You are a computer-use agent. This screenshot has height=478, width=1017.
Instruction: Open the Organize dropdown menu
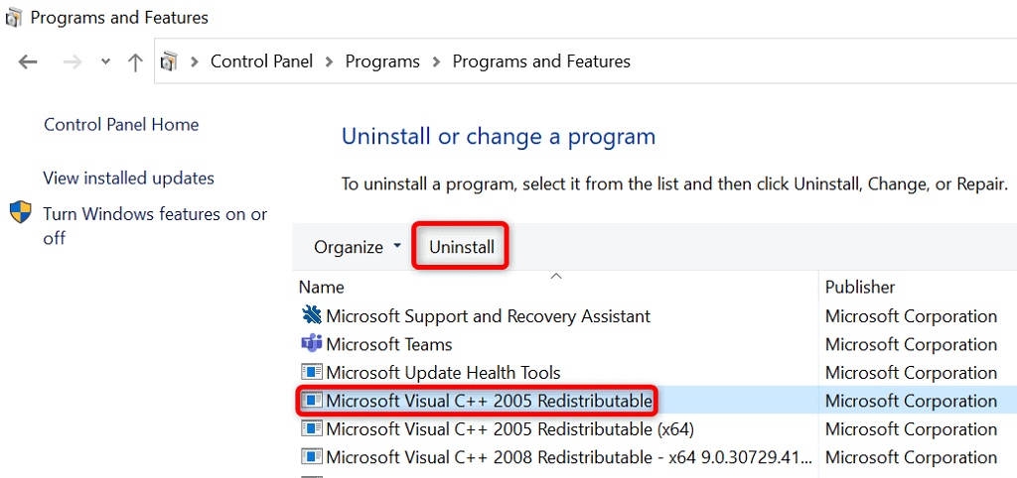coord(358,247)
